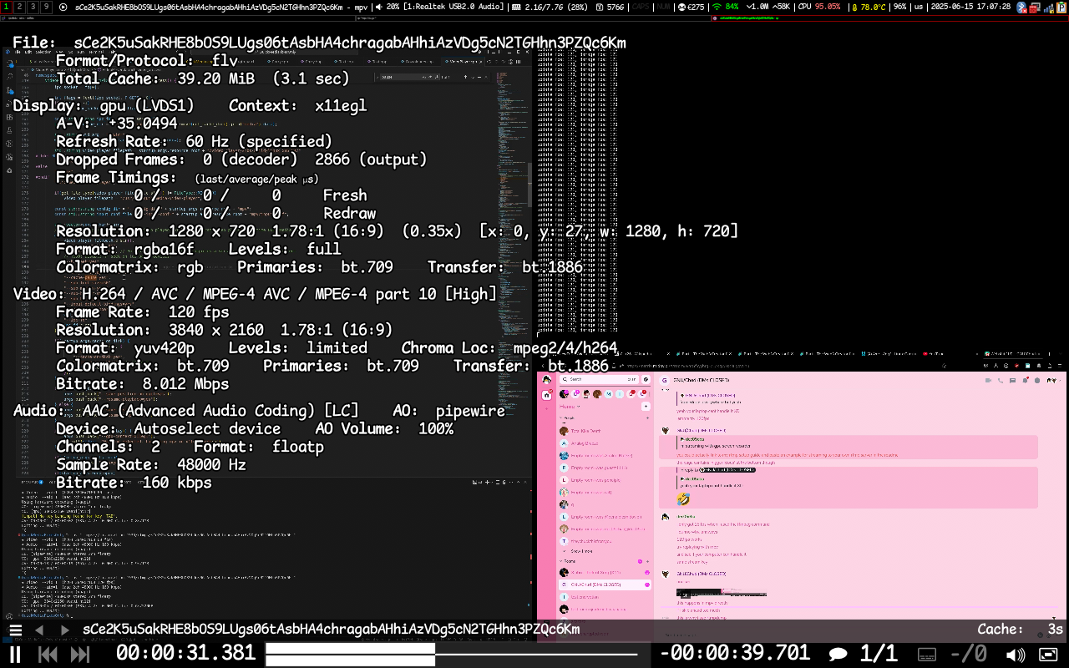Click the seek bar to jump ahead
Viewport: 1069px width, 668px height.
tap(543, 654)
